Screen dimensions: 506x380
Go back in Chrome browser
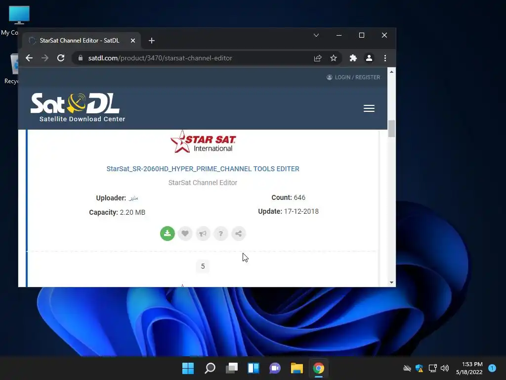[x=29, y=58]
